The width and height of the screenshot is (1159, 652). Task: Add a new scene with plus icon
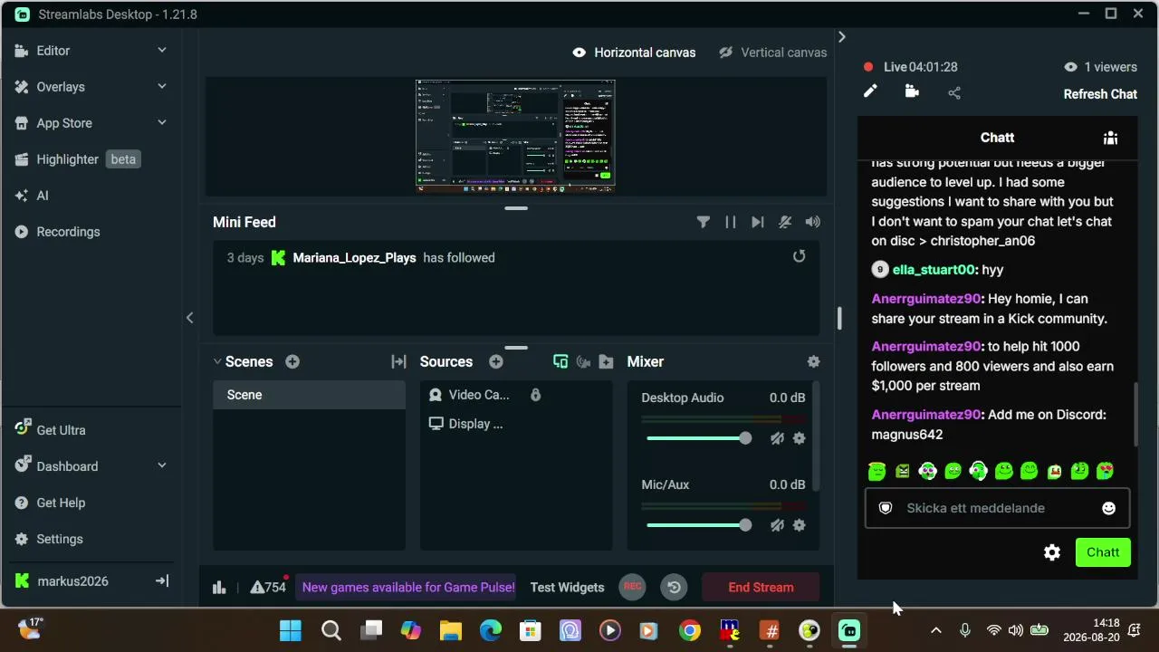click(x=292, y=361)
